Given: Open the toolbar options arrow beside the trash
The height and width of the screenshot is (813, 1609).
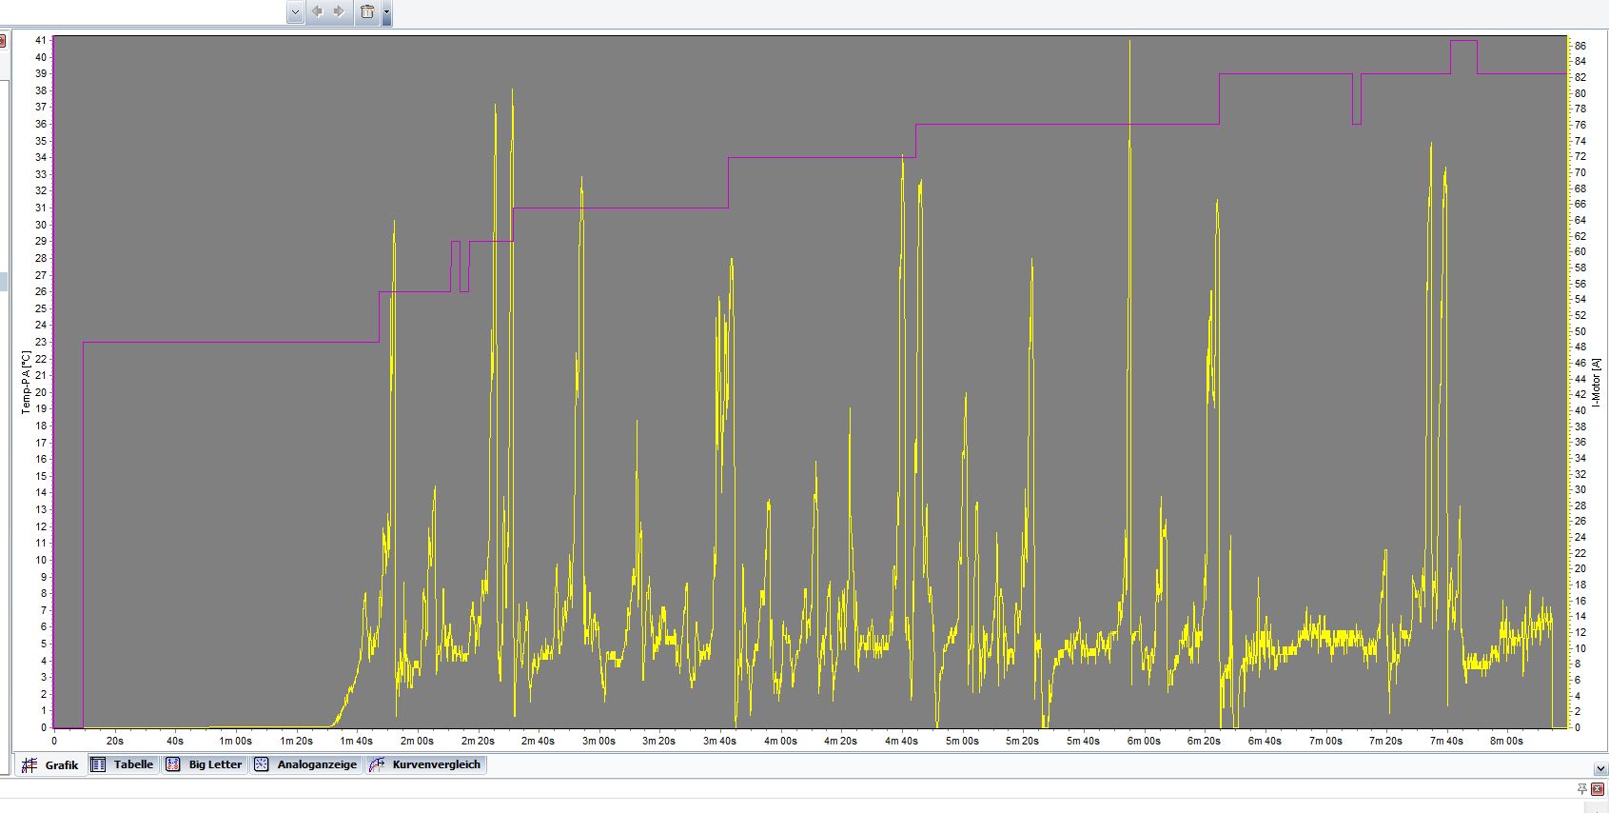Looking at the screenshot, I should click(x=386, y=13).
